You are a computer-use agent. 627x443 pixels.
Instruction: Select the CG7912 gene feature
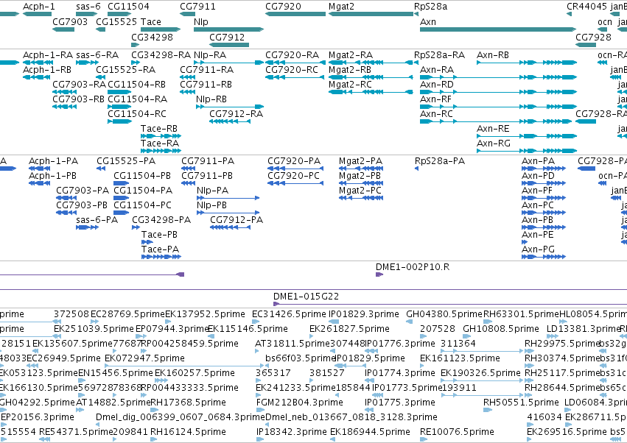coord(229,45)
